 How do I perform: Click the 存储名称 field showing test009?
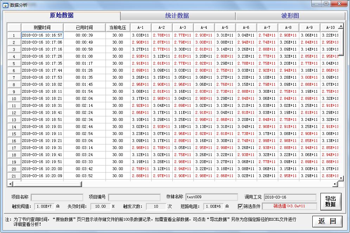click(x=211, y=197)
